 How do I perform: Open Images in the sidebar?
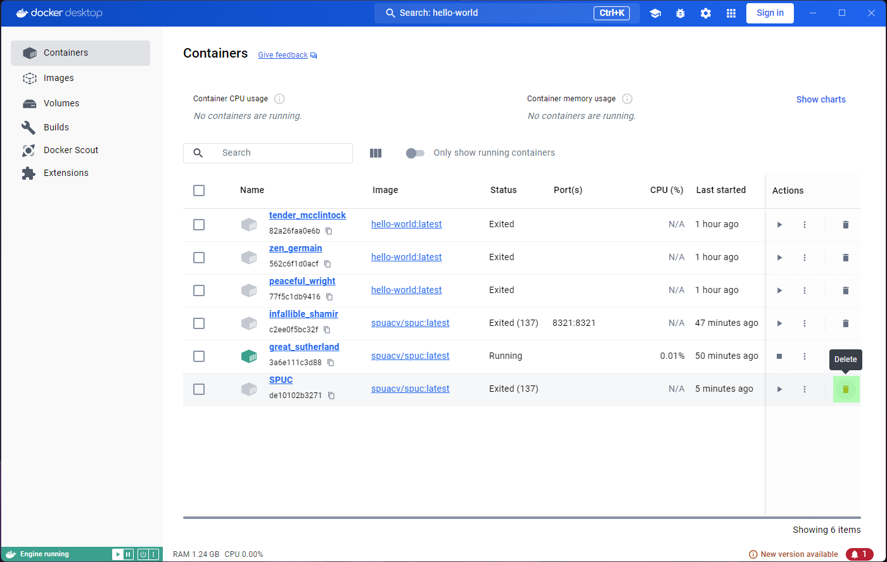80,78
